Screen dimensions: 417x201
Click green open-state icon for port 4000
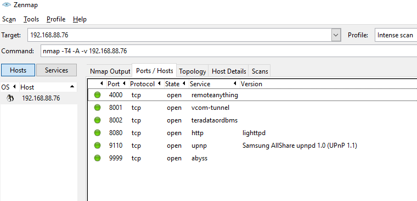point(98,95)
